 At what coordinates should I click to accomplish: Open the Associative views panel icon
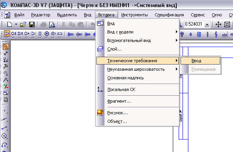click(6, 93)
